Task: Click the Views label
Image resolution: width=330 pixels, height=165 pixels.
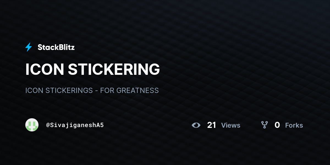Action: [231, 125]
